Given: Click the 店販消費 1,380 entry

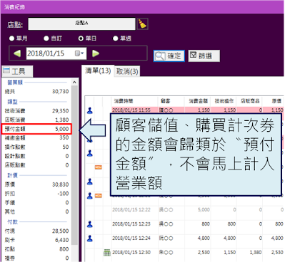Looking at the screenshot, I should point(36,120).
